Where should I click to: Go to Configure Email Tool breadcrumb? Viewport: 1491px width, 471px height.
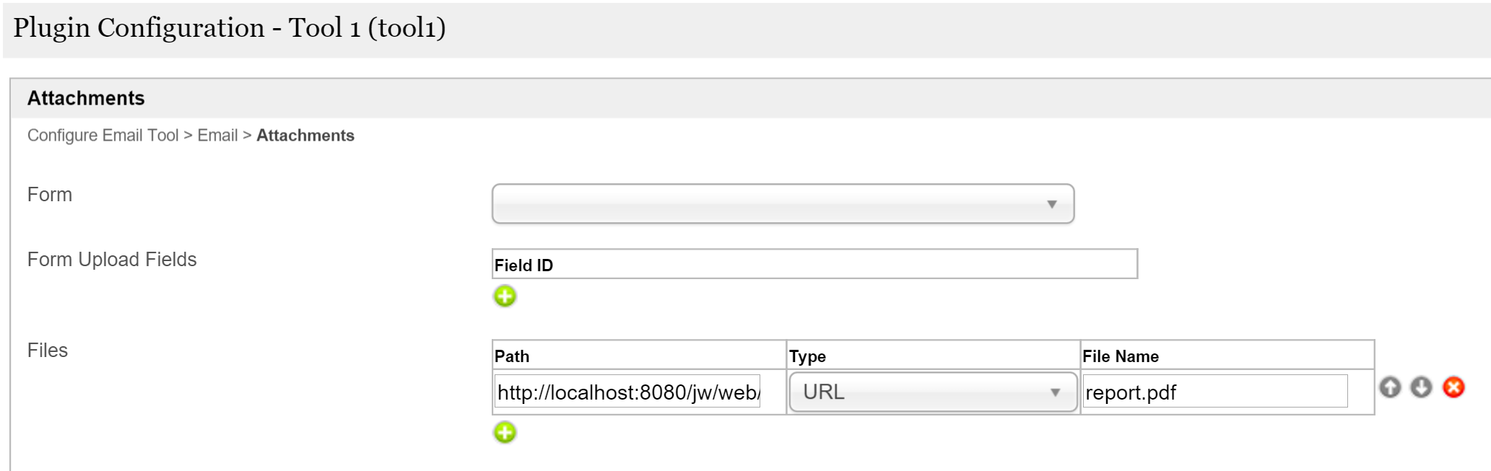[103, 136]
